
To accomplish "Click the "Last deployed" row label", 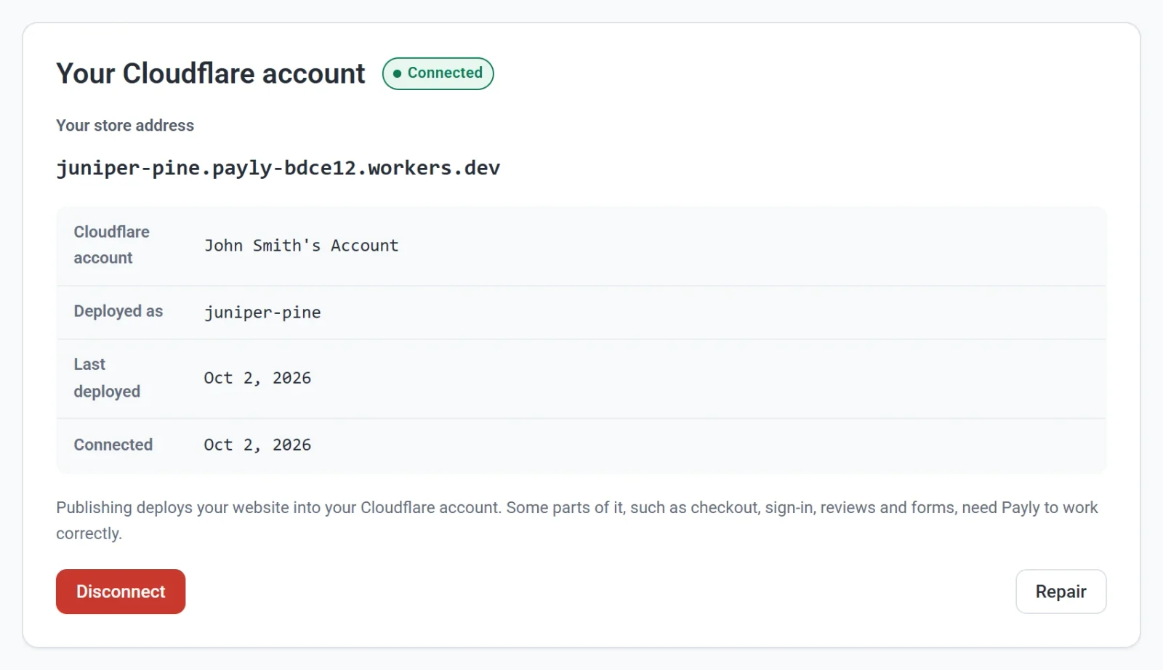I will coord(107,378).
